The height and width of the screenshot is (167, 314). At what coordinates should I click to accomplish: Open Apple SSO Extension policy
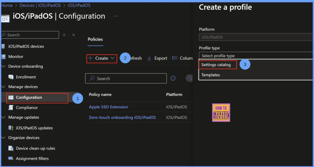(x=108, y=107)
